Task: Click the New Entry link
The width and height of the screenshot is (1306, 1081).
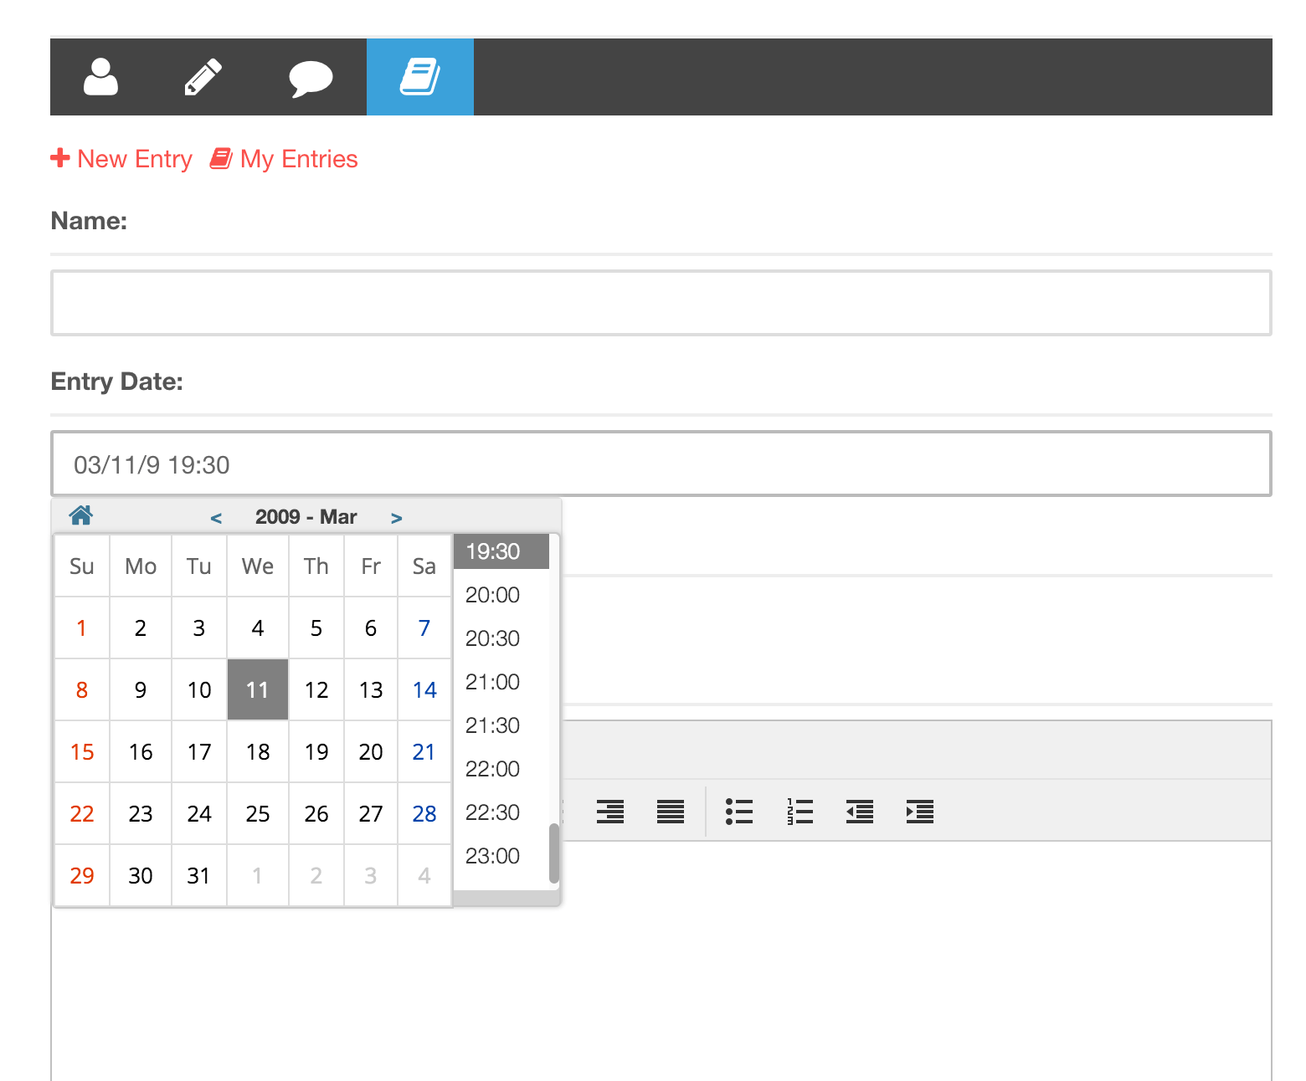Action: [122, 159]
